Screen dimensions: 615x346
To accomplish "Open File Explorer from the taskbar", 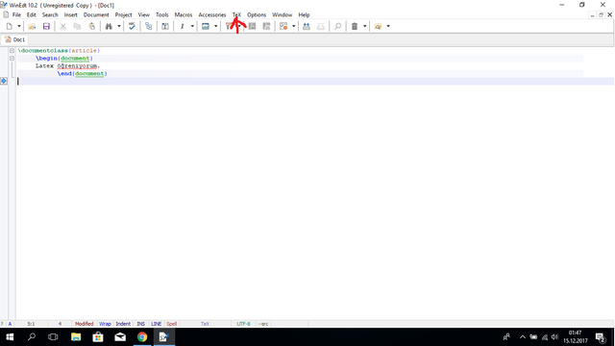I will click(76, 337).
